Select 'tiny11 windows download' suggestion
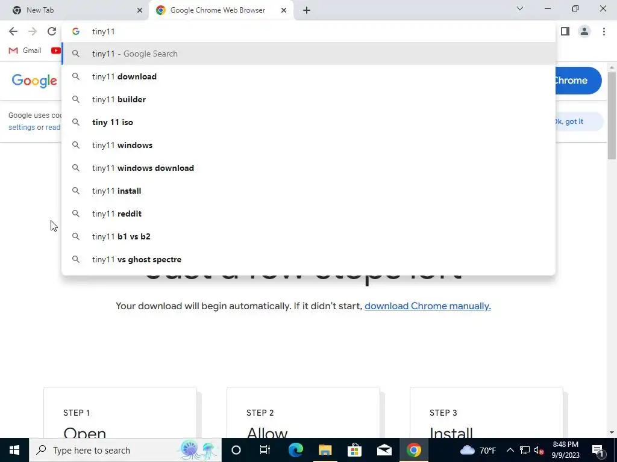This screenshot has width=617, height=462. 308,168
